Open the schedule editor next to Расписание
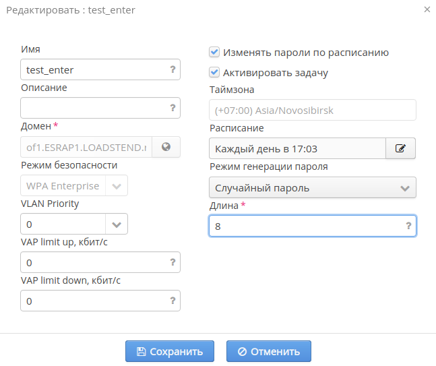The height and width of the screenshot is (366, 436). pos(400,148)
